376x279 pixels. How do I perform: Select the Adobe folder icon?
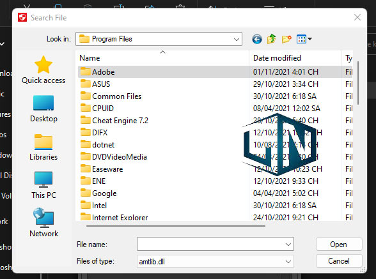(86, 72)
